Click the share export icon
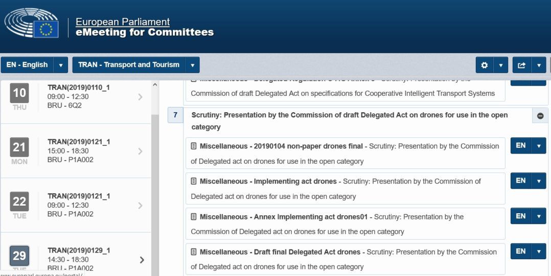The width and height of the screenshot is (551, 276). (x=521, y=65)
